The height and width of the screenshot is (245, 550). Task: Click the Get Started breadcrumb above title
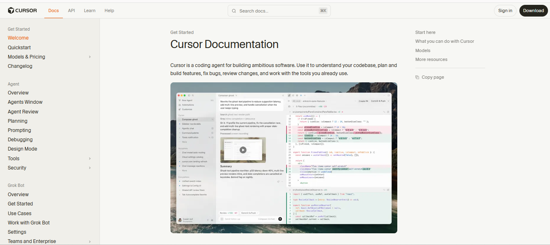pyautogui.click(x=182, y=32)
